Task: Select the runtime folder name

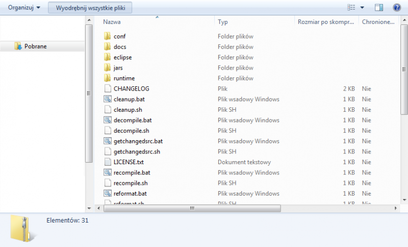Action: coord(124,78)
